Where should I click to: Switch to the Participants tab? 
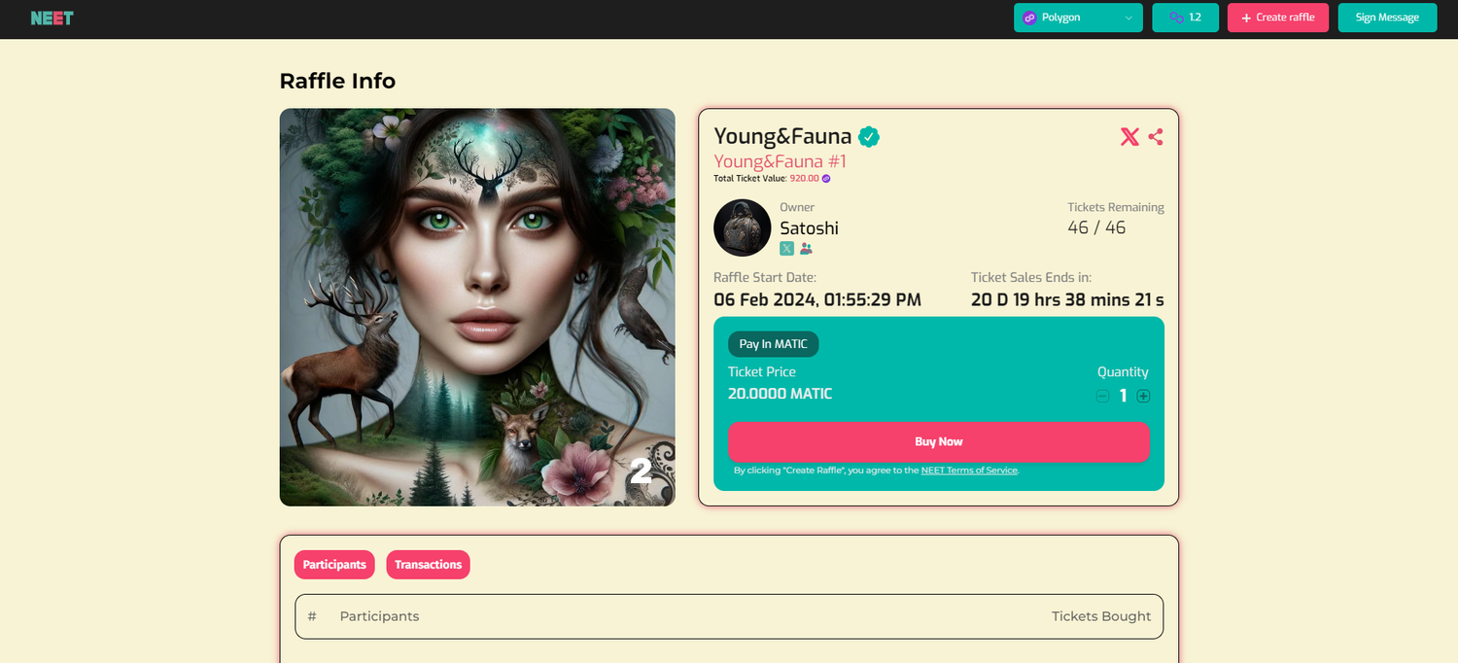tap(334, 565)
